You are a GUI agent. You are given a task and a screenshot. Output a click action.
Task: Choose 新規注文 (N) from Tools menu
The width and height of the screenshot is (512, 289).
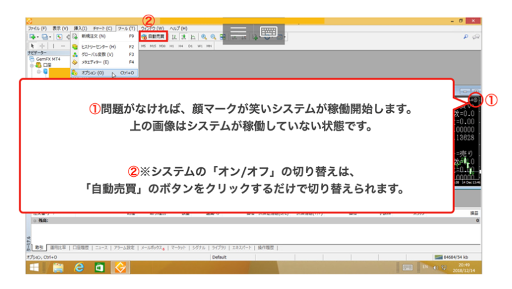tap(104, 37)
